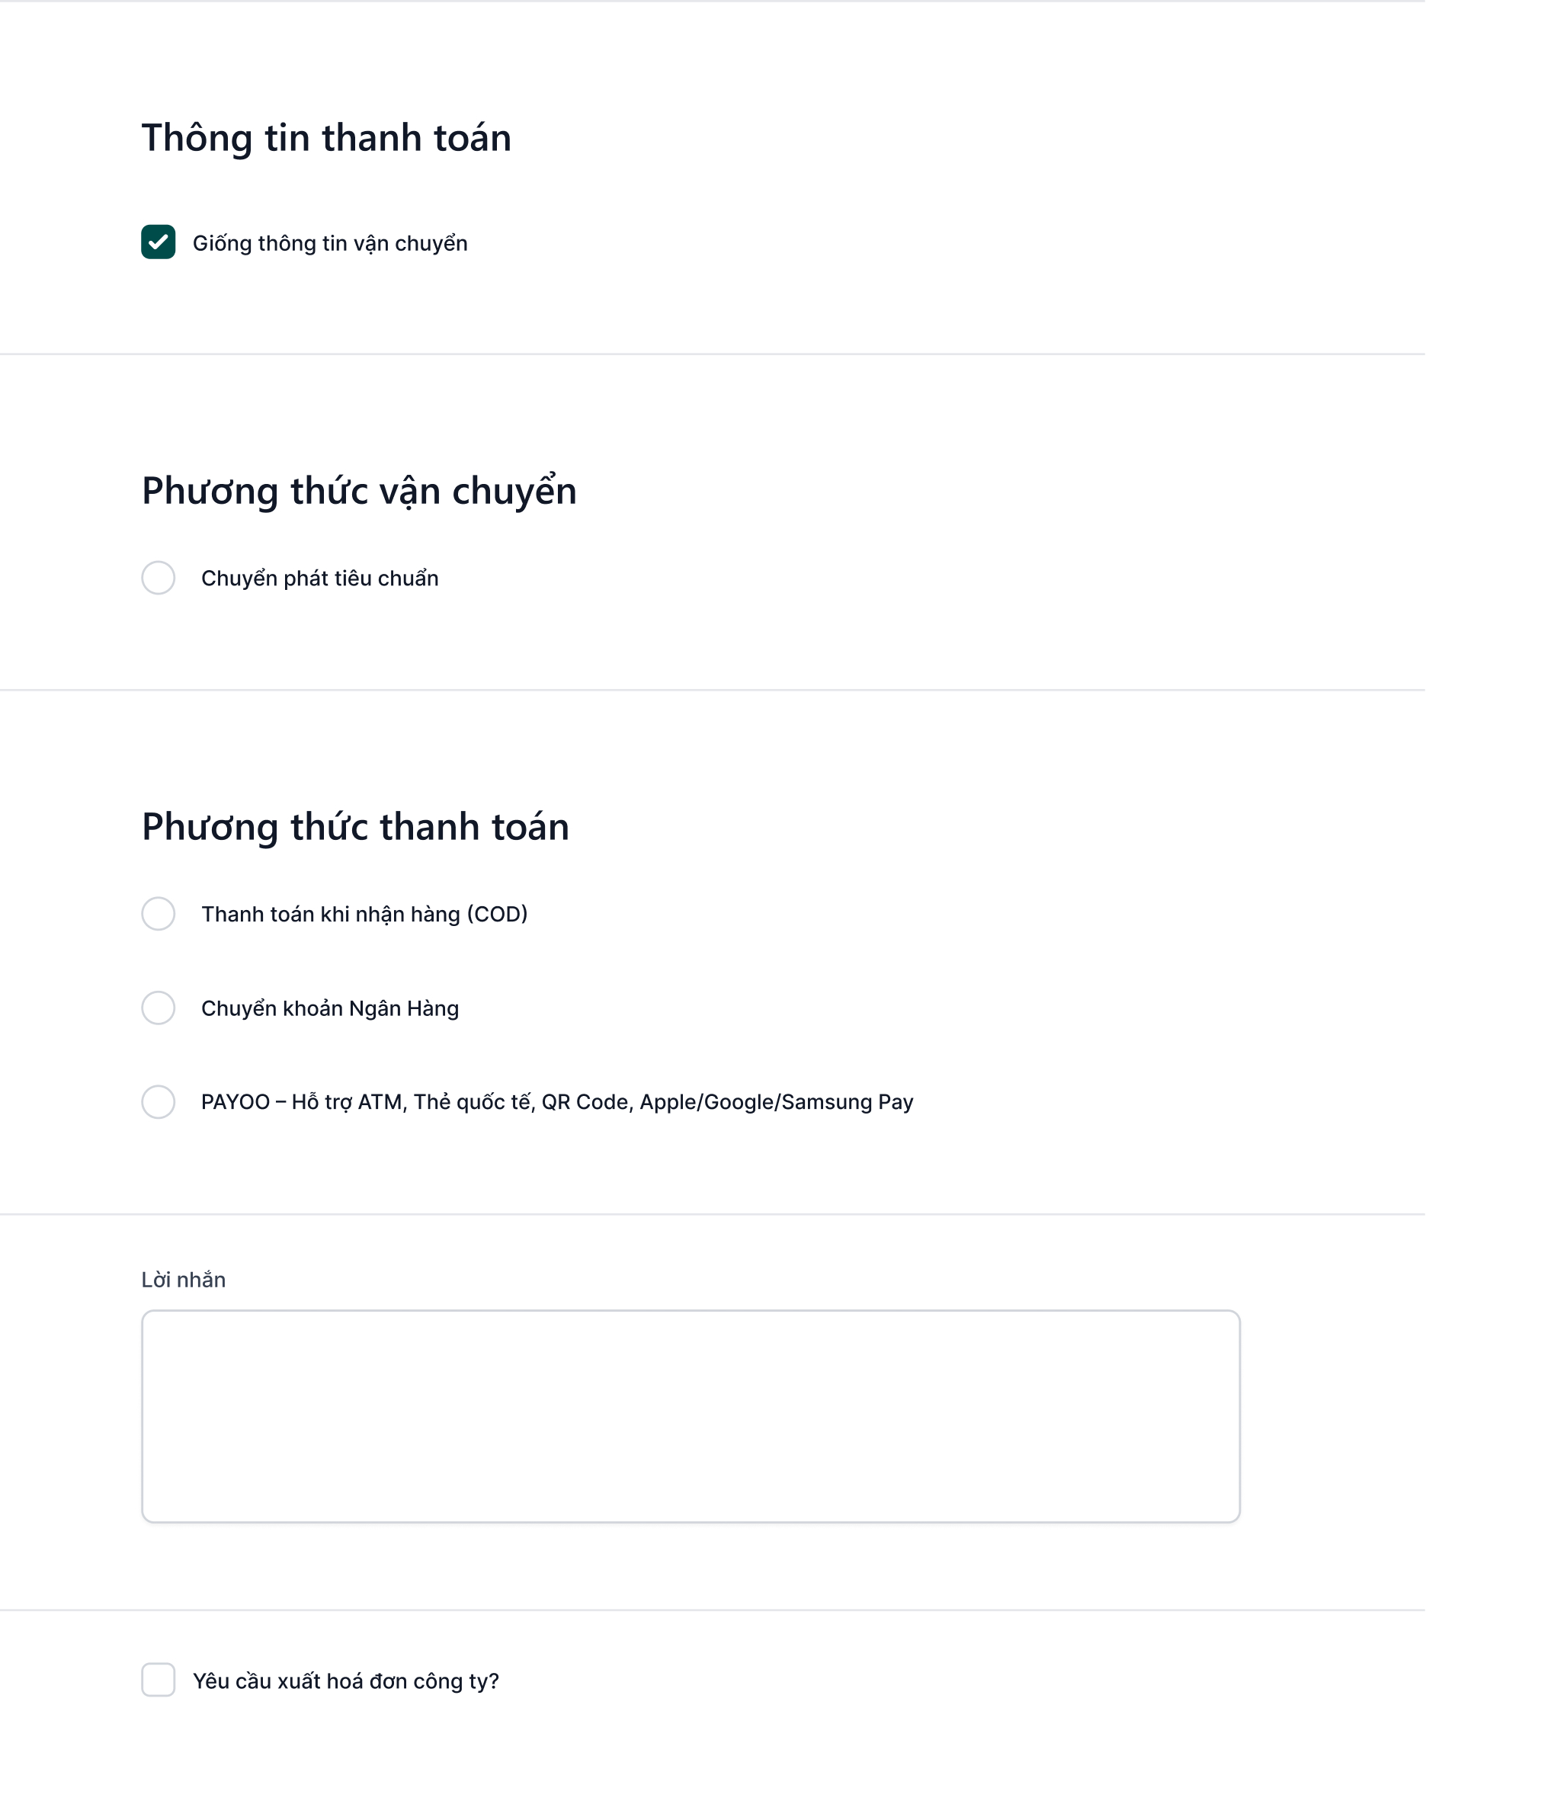
Task: Click the 'PAYOO' word in payment options
Action: point(235,1102)
